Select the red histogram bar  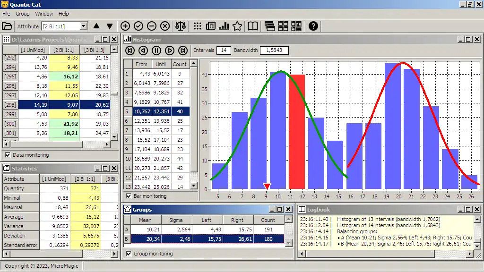297,132
